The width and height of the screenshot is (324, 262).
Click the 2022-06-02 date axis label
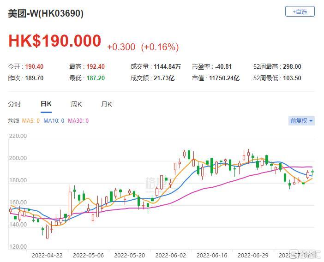(x=171, y=256)
